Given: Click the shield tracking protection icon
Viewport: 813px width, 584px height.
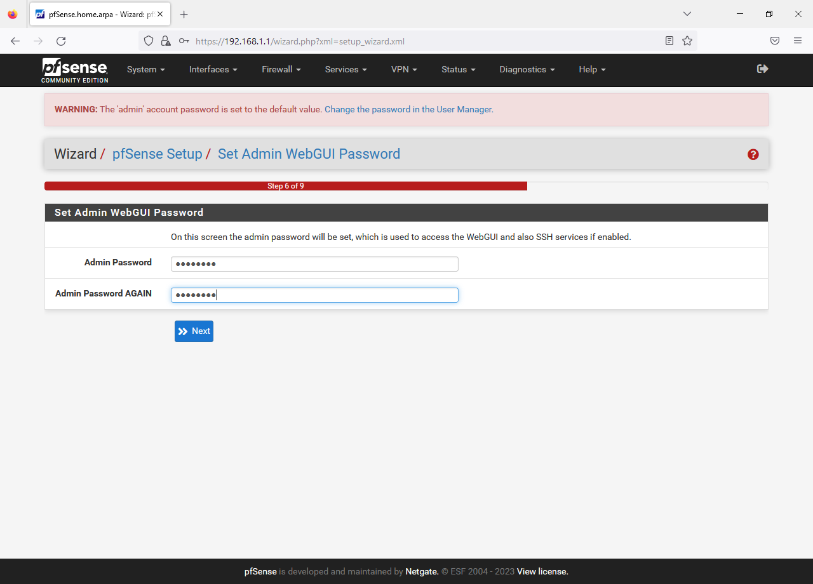Looking at the screenshot, I should pos(149,41).
